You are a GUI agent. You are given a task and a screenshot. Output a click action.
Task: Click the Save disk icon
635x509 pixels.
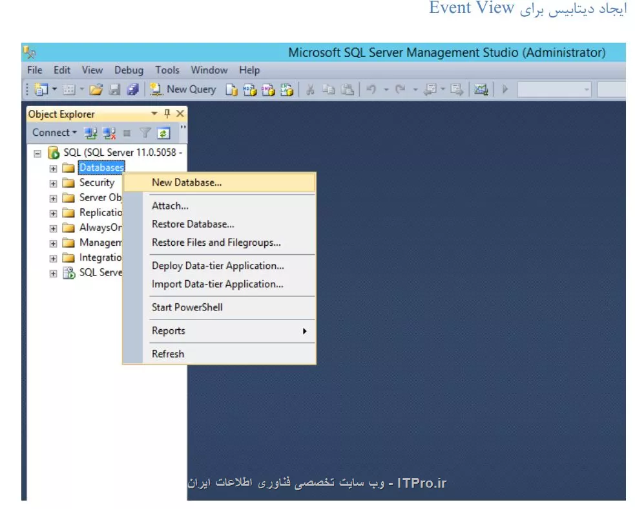115,89
